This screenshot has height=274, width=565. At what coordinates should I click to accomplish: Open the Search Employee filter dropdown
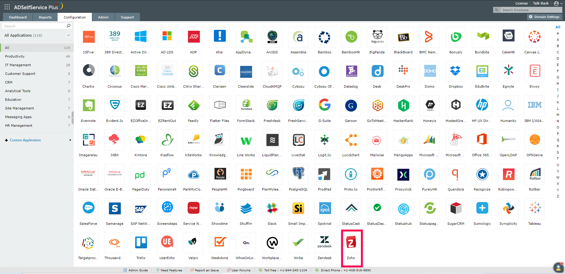pyautogui.click(x=497, y=10)
